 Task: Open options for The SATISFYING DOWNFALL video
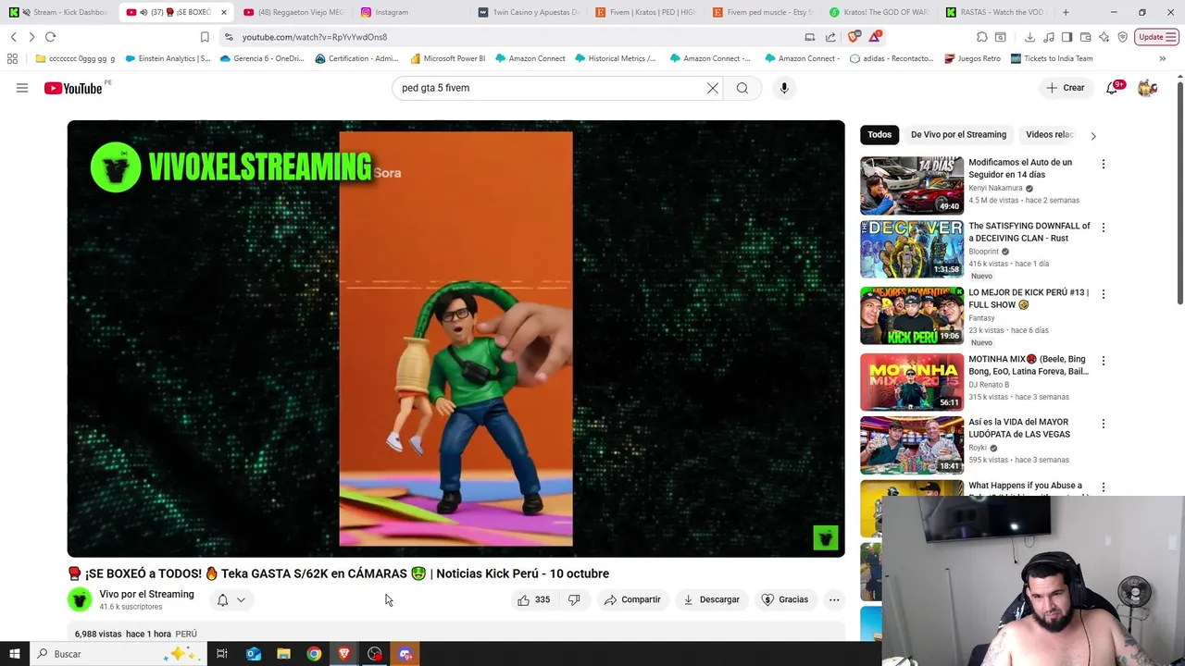tap(1103, 228)
